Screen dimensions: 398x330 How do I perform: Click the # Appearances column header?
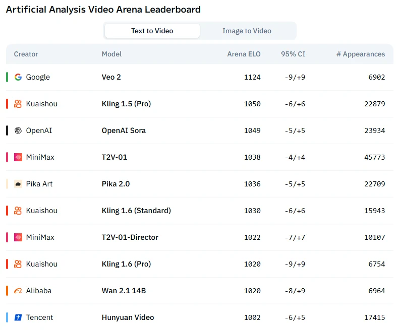coord(361,54)
